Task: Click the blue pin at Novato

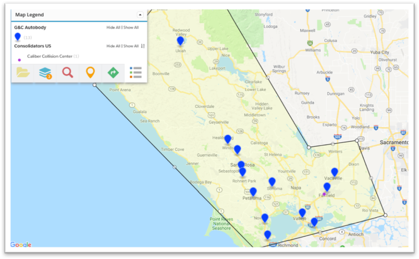Action: pyautogui.click(x=265, y=218)
